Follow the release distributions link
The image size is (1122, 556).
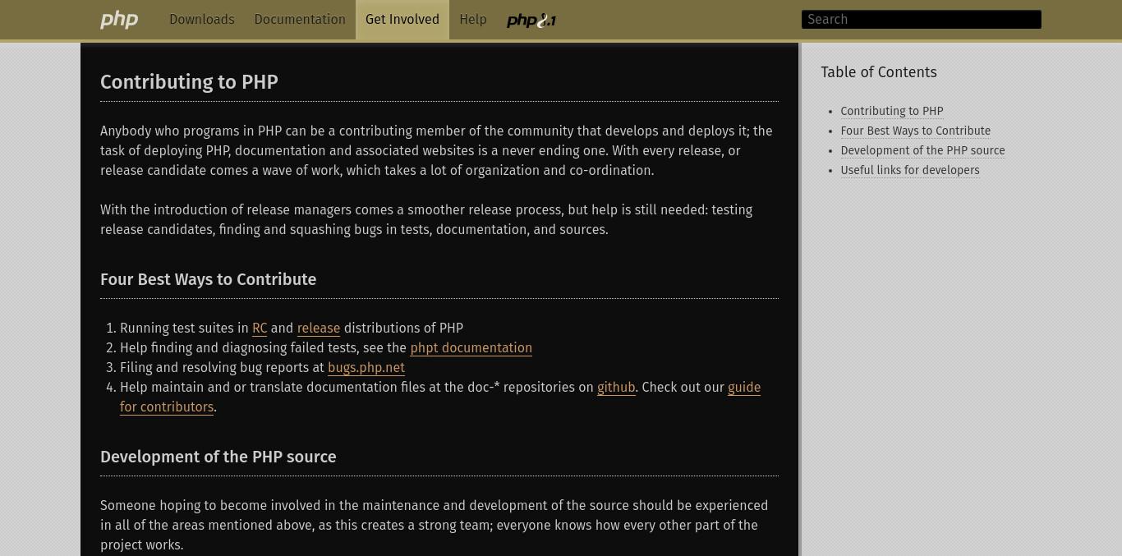click(x=319, y=329)
